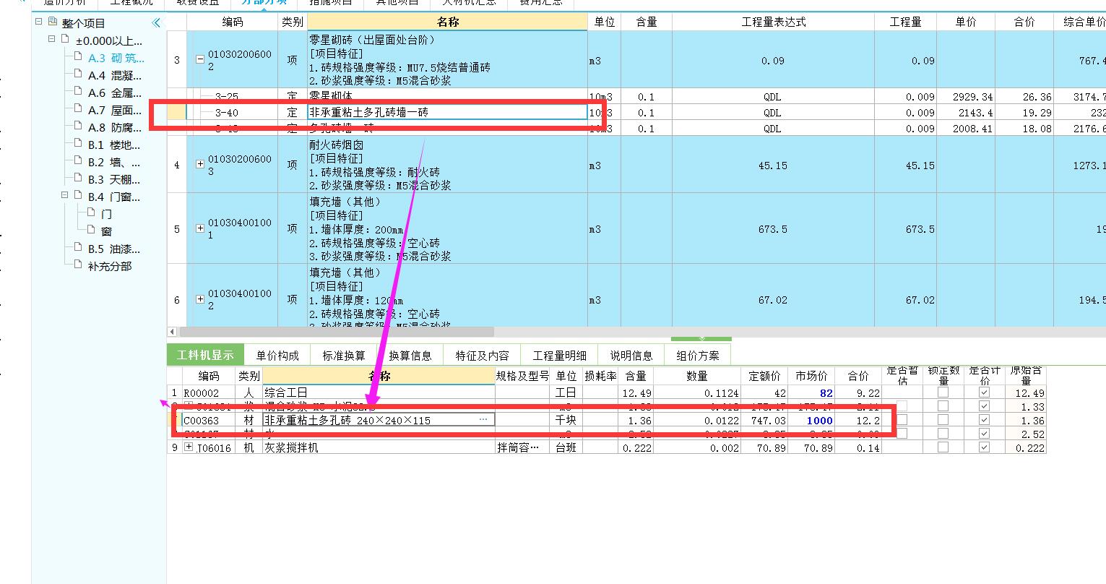Select the R00002 code cell
This screenshot has height=584, width=1106.
tap(208, 392)
